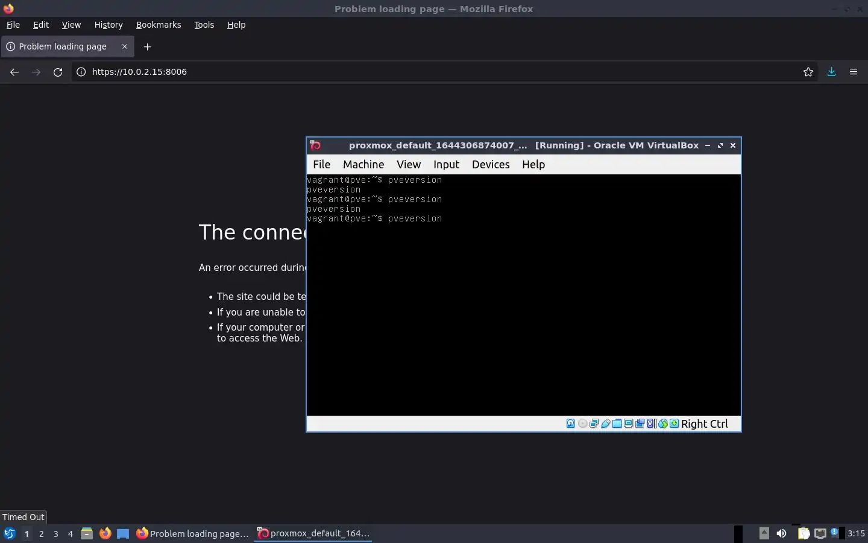Open Firefox downloads panel
Image resolution: width=868 pixels, height=543 pixels.
[x=831, y=72]
